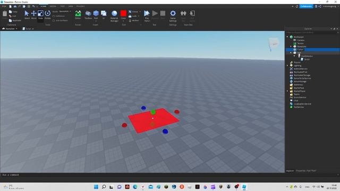Click the new file quick access icon
Image resolution: width=340 pixels, height=191 pixels.
[x=10, y=6]
